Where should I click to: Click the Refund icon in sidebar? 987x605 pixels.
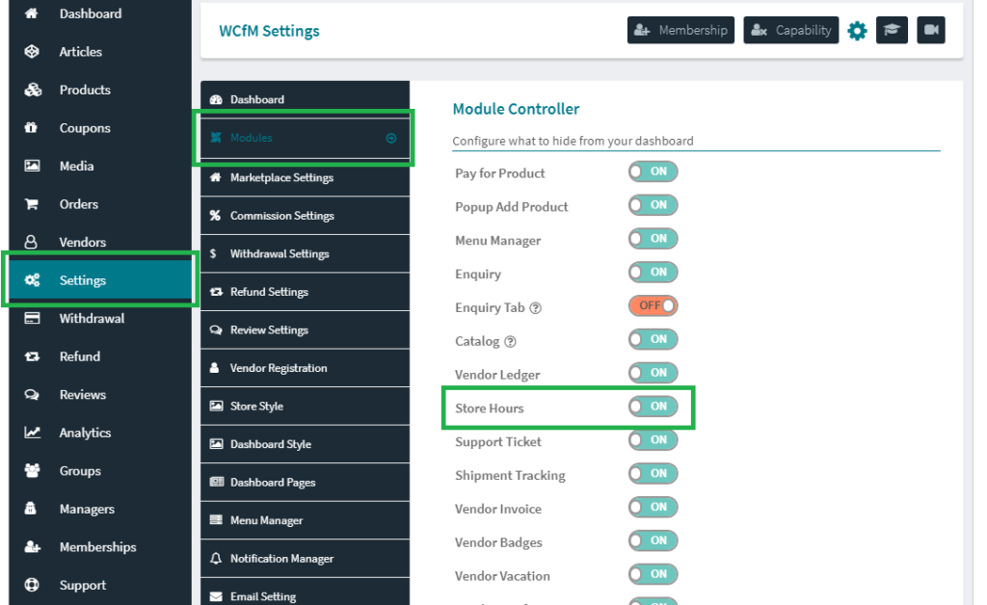(32, 356)
